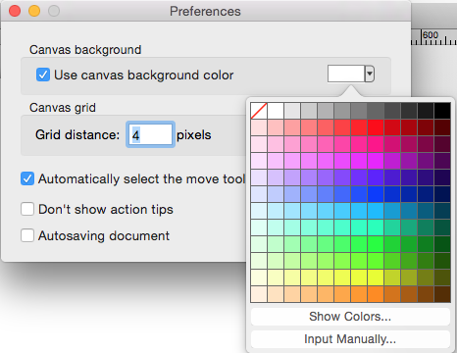
Task: Click the Canvas grid label
Action: click(63, 108)
